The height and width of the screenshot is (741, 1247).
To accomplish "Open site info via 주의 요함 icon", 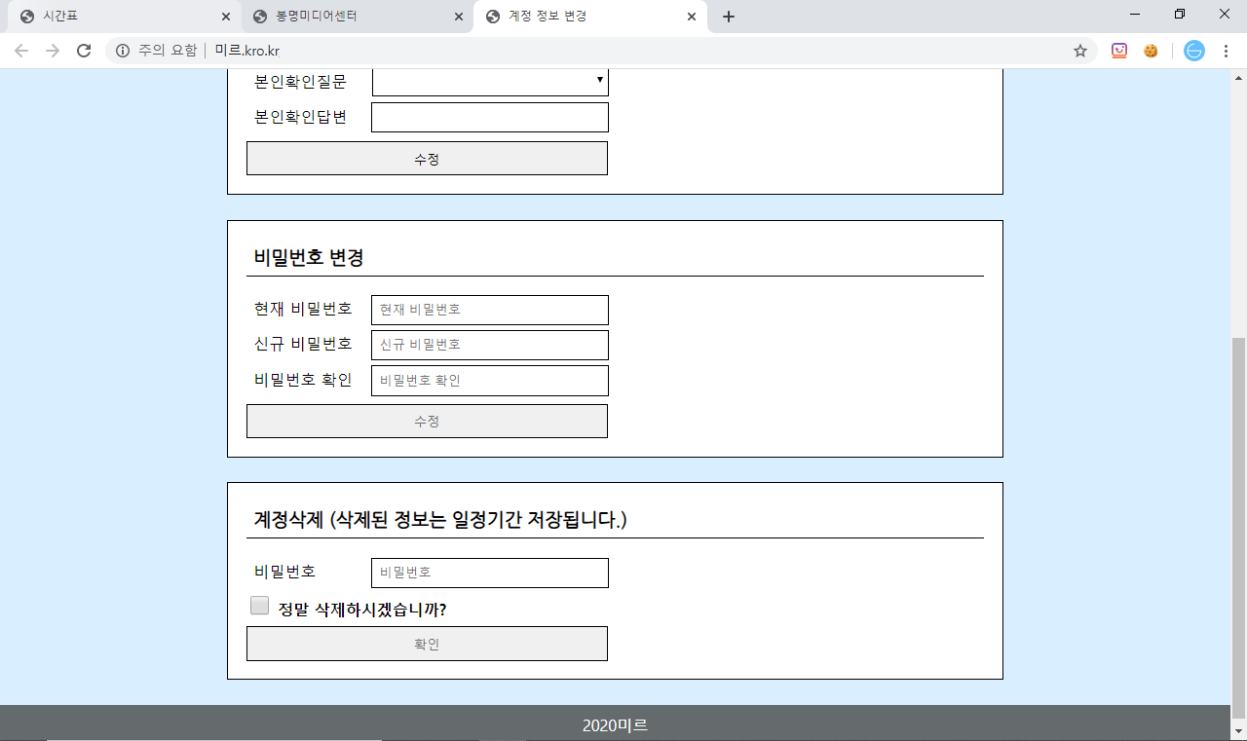I will point(123,51).
